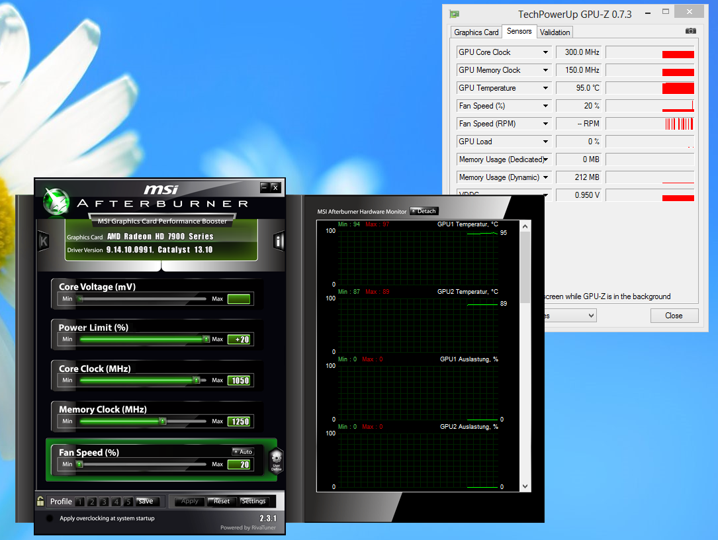Viewport: 718px width, 540px height.
Task: Select profile slot 2
Action: 91,502
